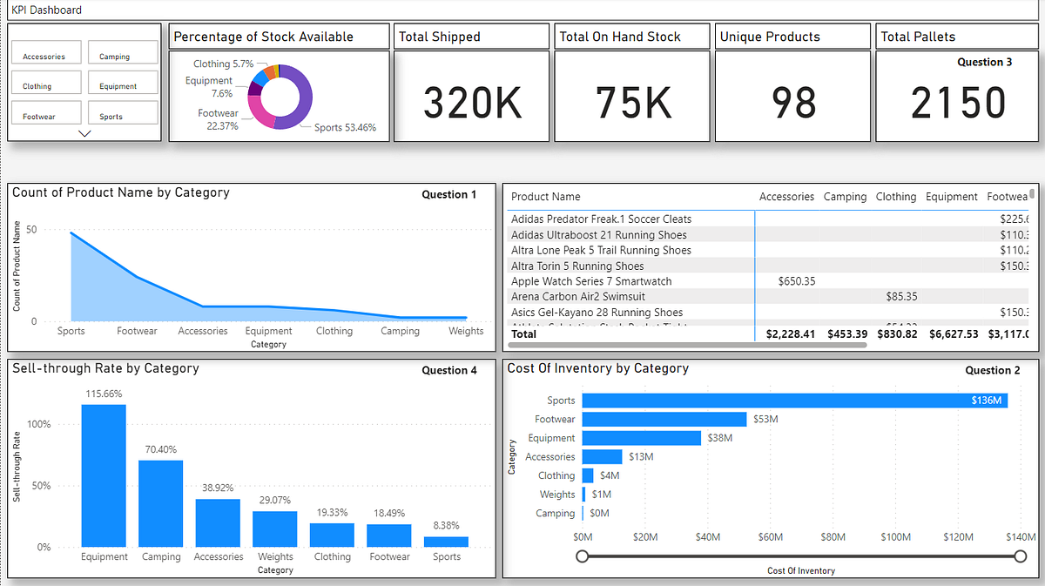Click the Accessories column header in the table

click(x=786, y=197)
